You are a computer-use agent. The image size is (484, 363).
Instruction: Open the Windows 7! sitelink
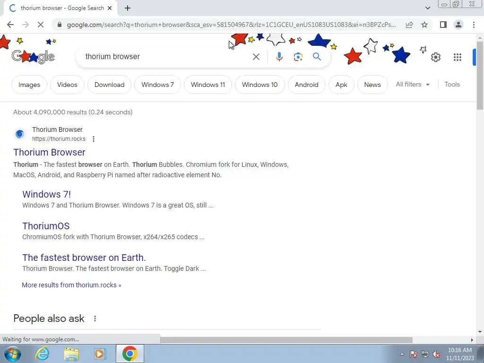click(47, 194)
